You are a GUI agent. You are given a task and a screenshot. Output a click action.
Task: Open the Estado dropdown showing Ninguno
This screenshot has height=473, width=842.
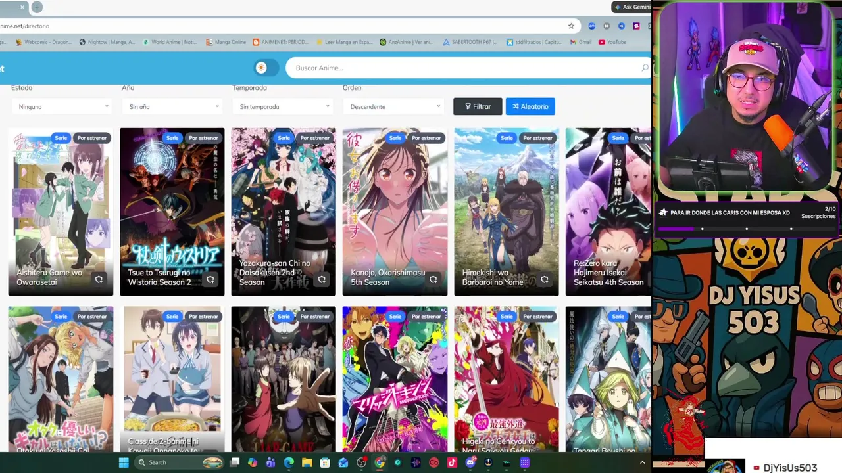(x=61, y=106)
